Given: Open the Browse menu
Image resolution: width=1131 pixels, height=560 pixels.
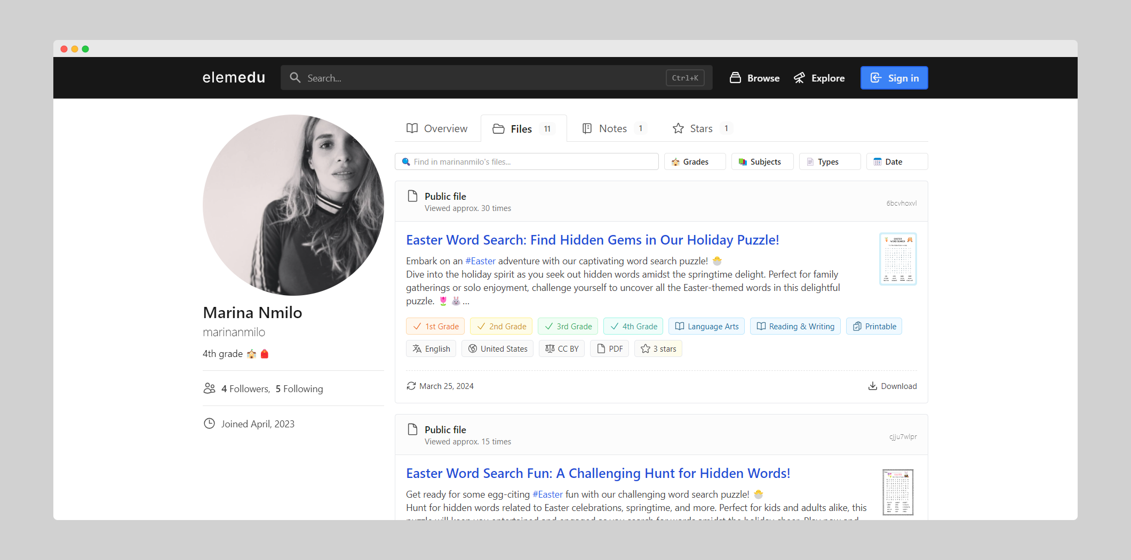Looking at the screenshot, I should pyautogui.click(x=754, y=78).
